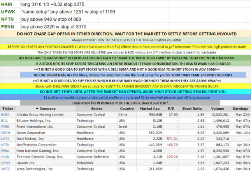Click the 'DO NOT CHASE GAP OPENS' banner
251x171 pixels.
click(x=125, y=34)
